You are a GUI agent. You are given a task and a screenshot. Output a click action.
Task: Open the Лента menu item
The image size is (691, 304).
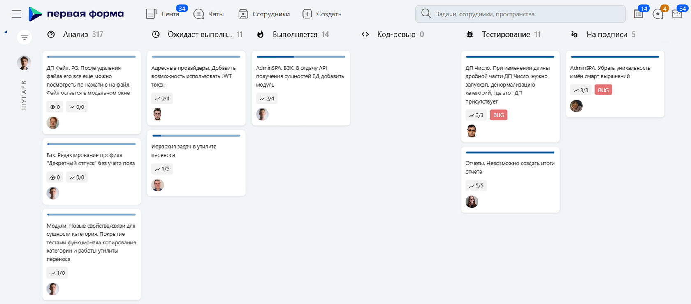163,14
